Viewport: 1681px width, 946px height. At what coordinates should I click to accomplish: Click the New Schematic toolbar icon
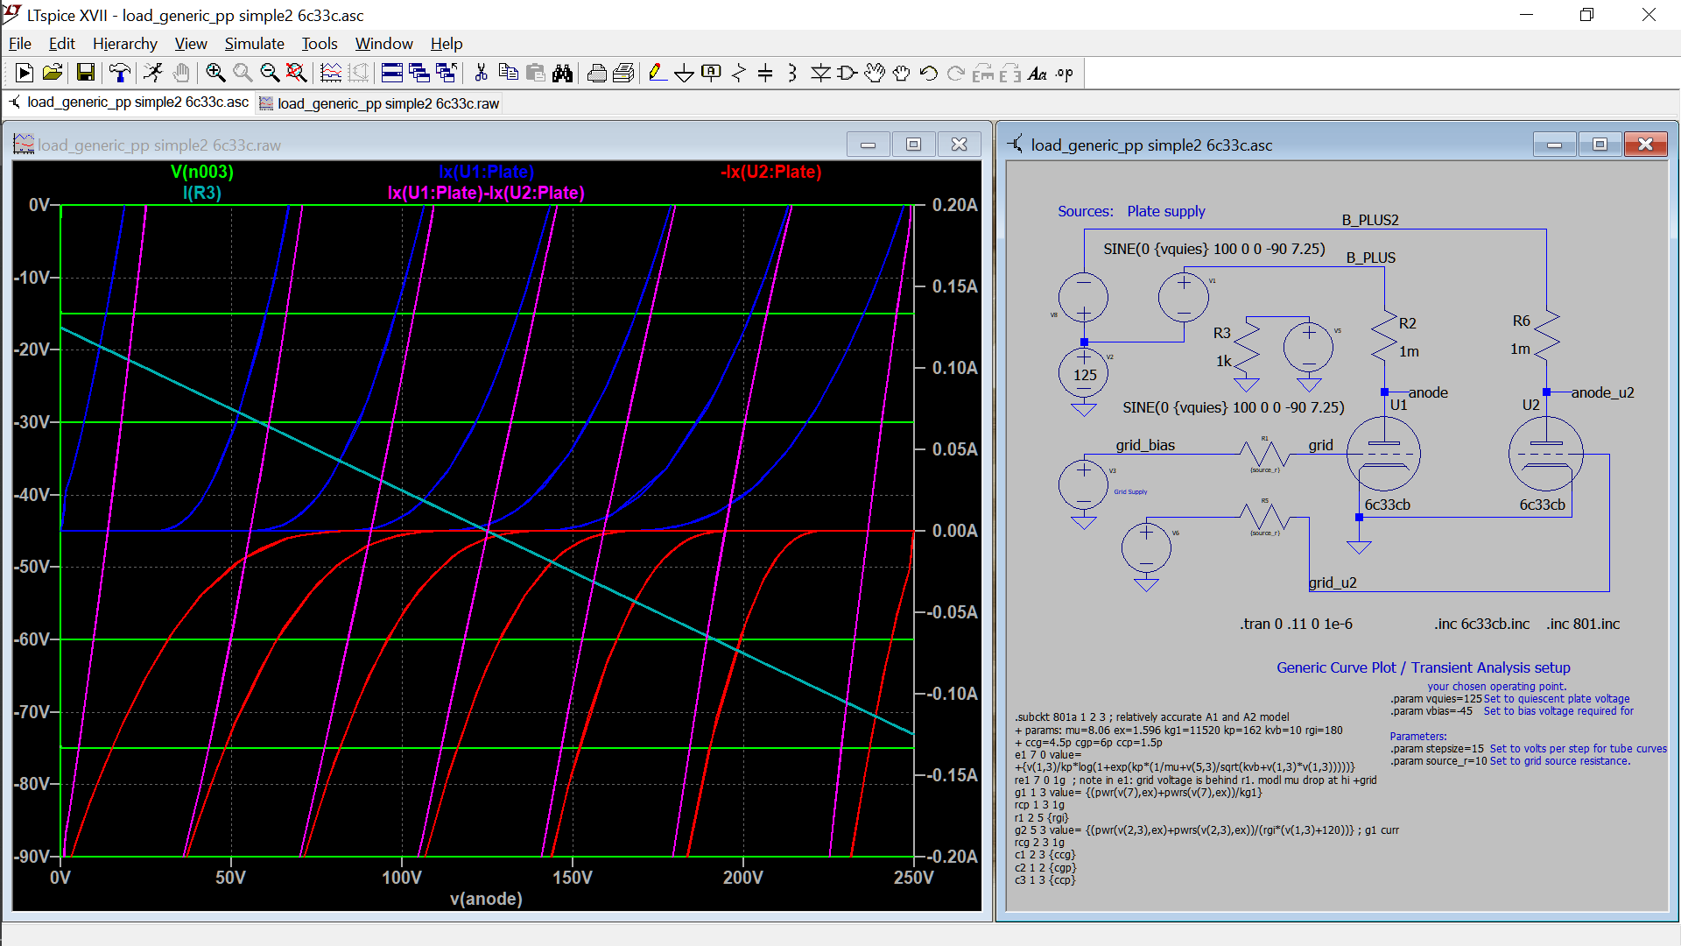click(x=25, y=74)
